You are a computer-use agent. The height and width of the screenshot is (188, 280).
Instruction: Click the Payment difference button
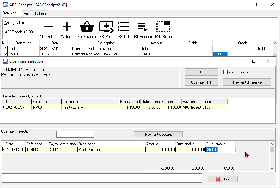[x=247, y=82]
